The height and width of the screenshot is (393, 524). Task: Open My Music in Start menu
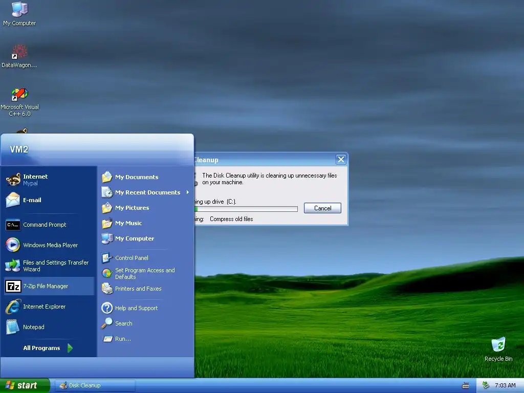coord(146,223)
